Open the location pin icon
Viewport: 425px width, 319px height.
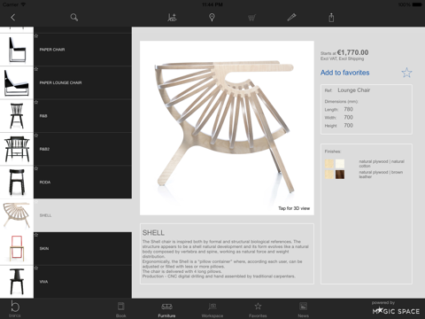click(212, 18)
